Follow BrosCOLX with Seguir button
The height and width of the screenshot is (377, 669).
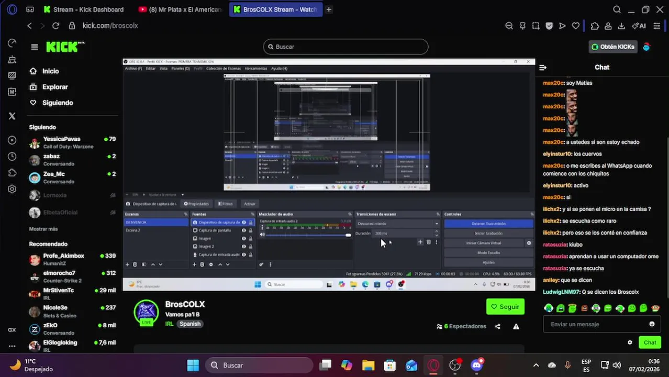[505, 307]
